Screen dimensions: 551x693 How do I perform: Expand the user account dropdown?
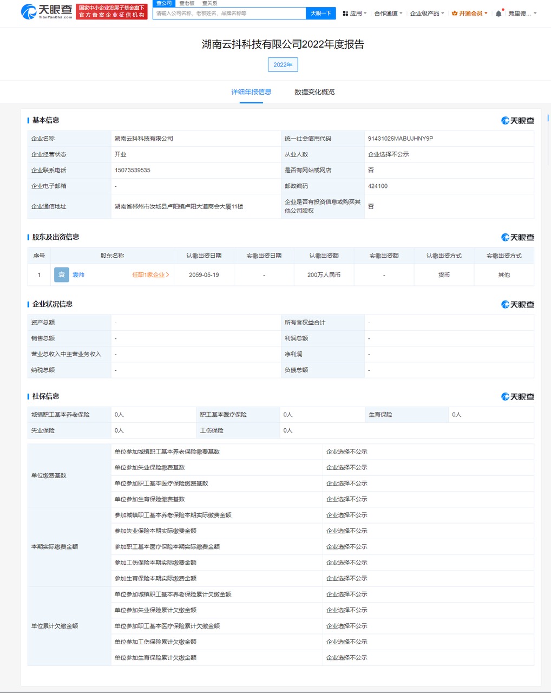pyautogui.click(x=522, y=14)
